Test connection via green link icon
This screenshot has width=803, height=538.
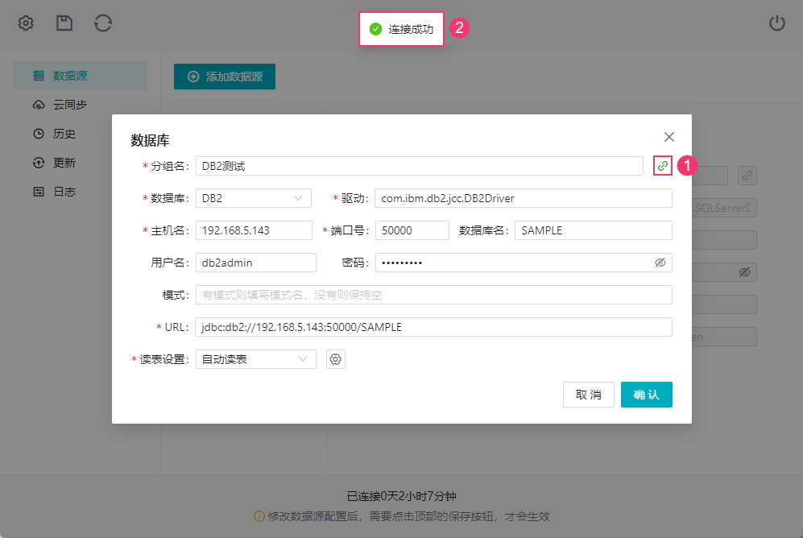(x=663, y=166)
